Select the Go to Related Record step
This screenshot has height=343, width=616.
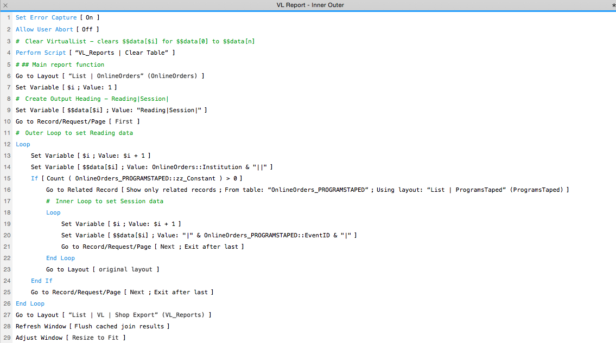[307, 190]
